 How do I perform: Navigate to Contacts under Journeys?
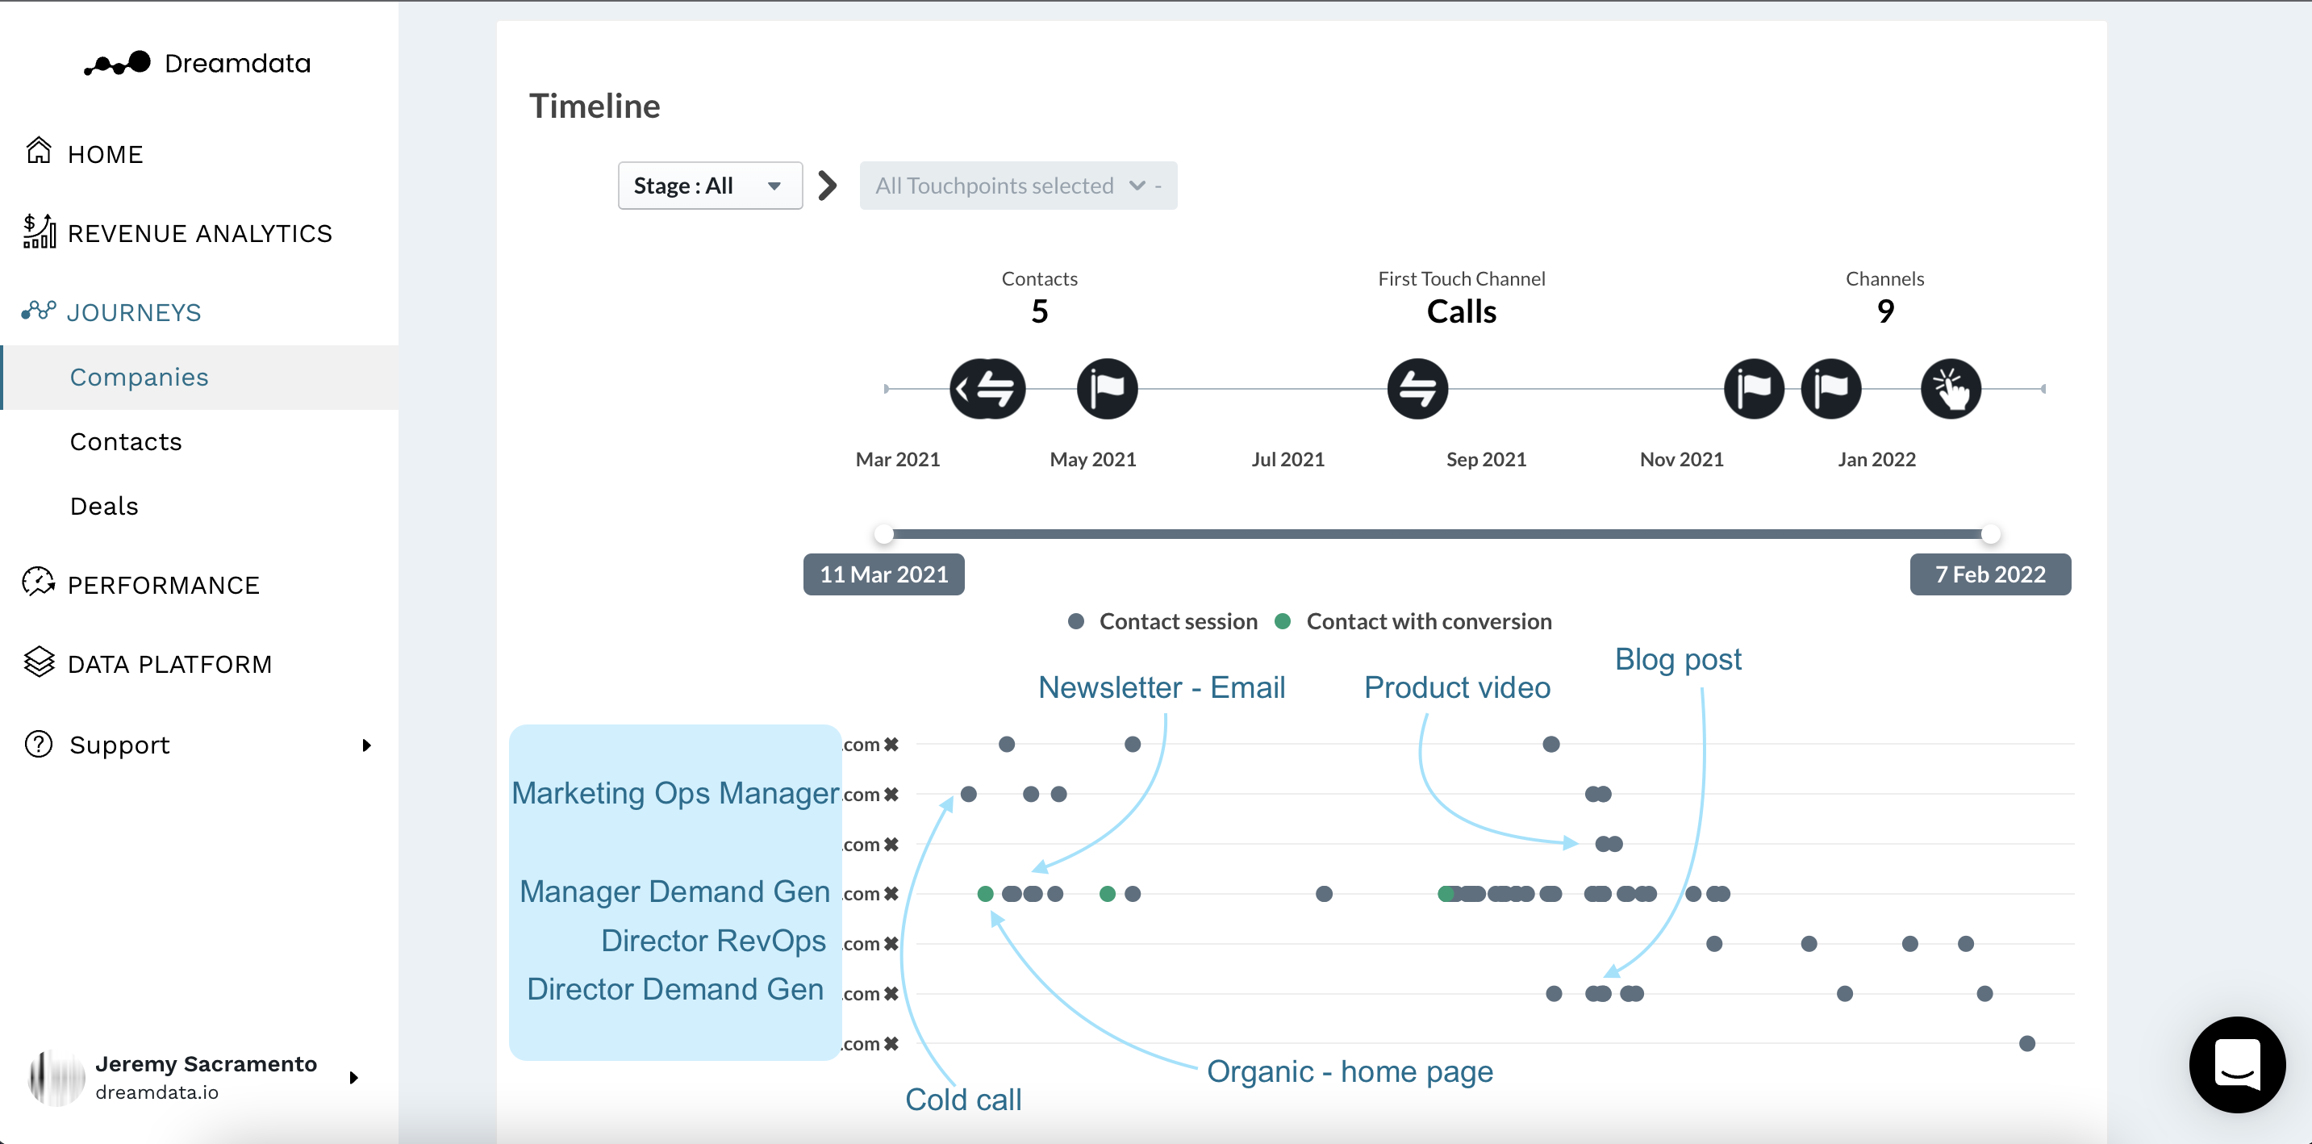point(125,440)
